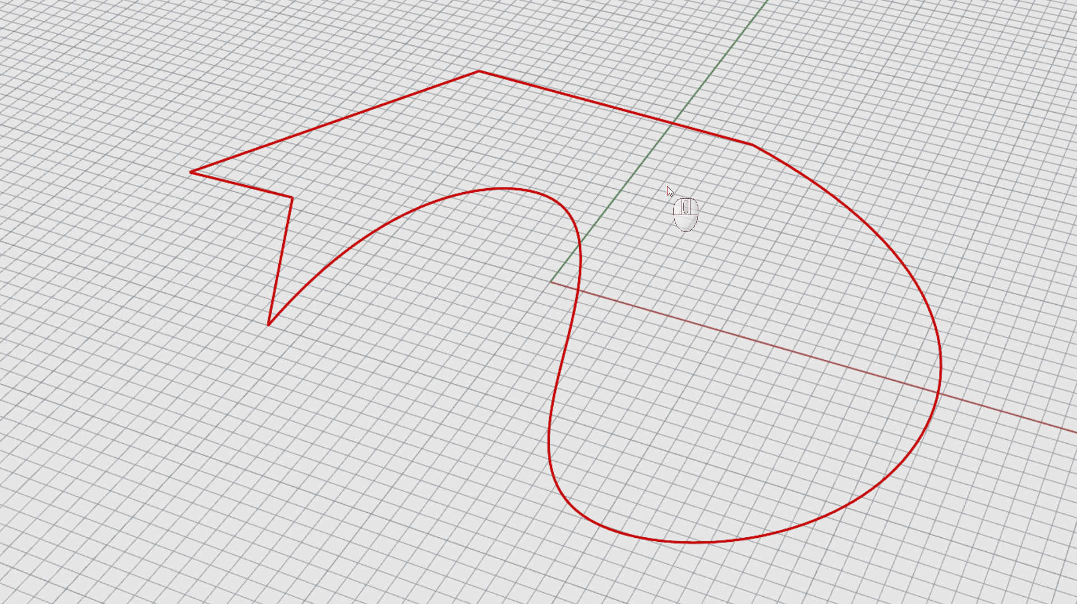Select the segment from the notch down to the bottom tip
The height and width of the screenshot is (604, 1077).
pos(280,261)
